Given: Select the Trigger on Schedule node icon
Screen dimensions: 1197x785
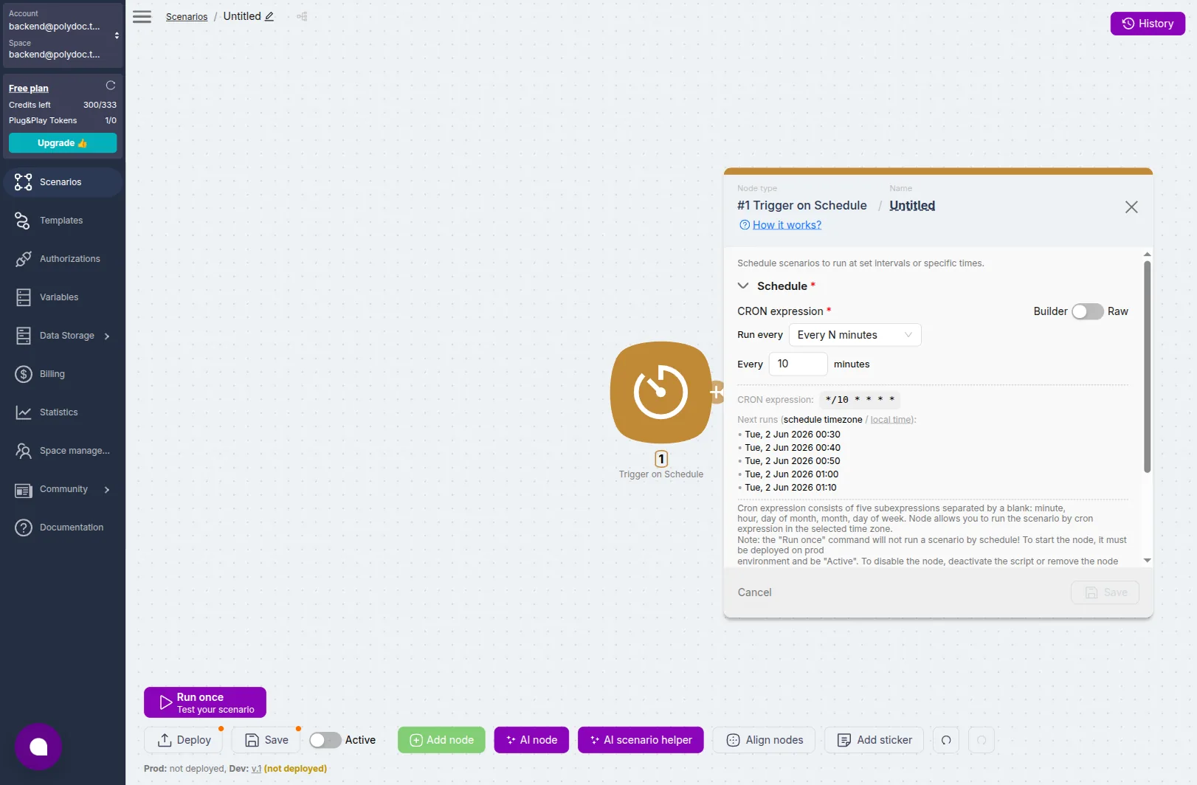Looking at the screenshot, I should (x=660, y=392).
